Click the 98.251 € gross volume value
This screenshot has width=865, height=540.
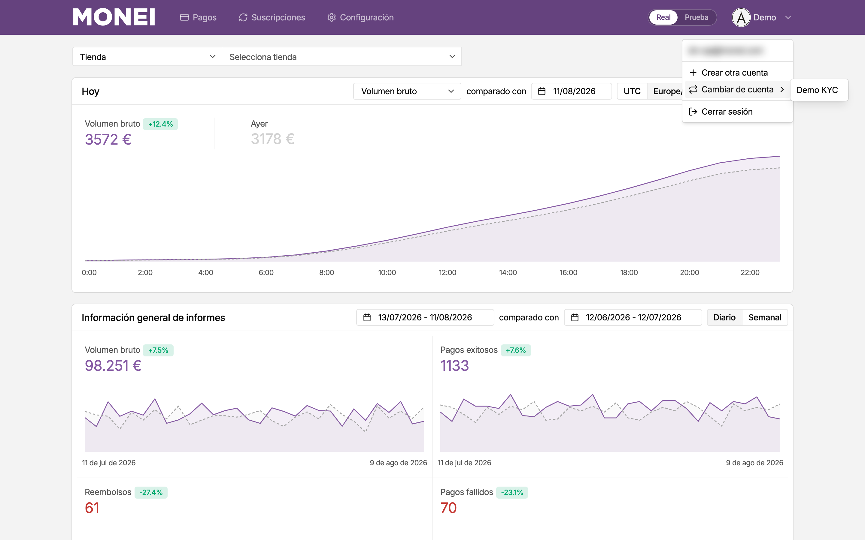pos(113,366)
